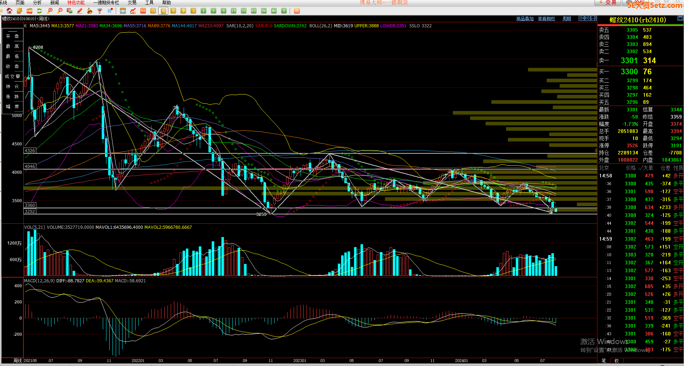Image resolution: width=684 pixels, height=366 pixels.
Task: Click the green refresh arrows icon
Action: pos(40,11)
